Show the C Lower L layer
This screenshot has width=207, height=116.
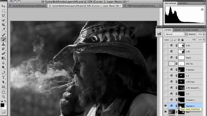pyautogui.click(x=165, y=100)
